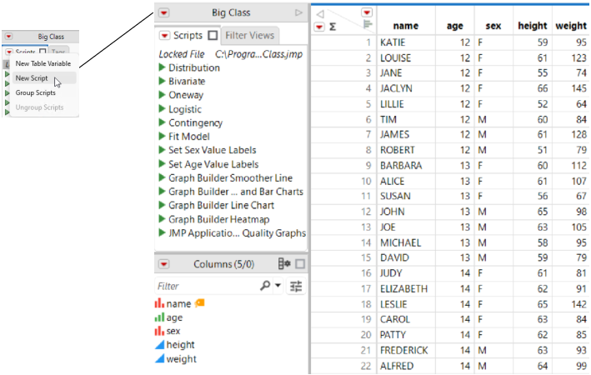Image resolution: width=591 pixels, height=375 pixels.
Task: Run the Graph Builder Line Chart script
Action: pyautogui.click(x=162, y=205)
